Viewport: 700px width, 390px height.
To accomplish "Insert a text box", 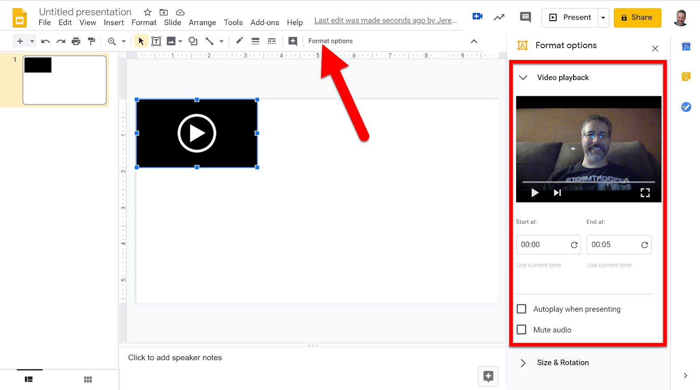I will pos(156,41).
